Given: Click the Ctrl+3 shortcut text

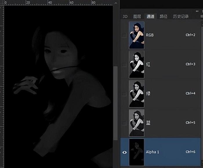Looking at the screenshot, I should pos(190,64).
